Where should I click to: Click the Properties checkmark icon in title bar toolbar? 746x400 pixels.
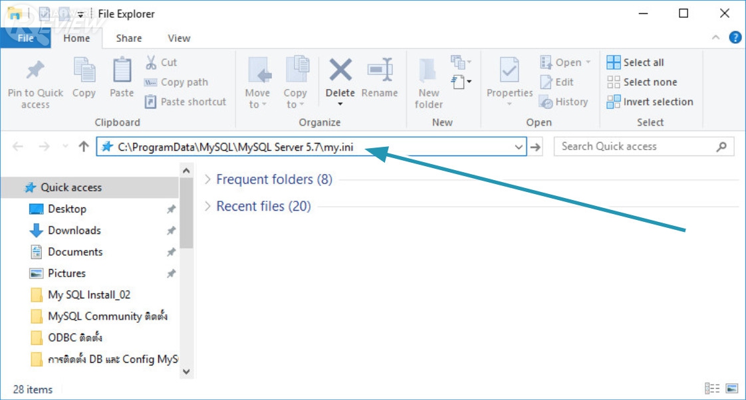tap(45, 14)
